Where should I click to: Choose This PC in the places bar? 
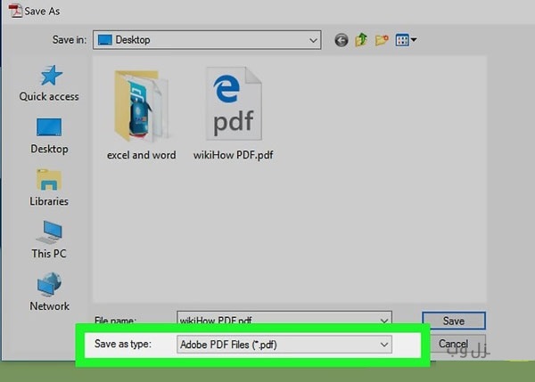[x=49, y=239]
